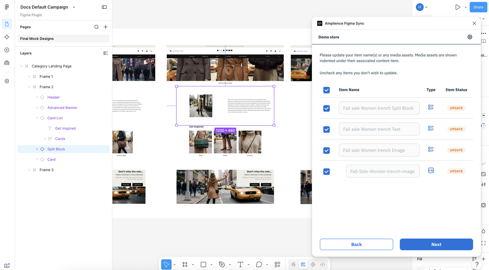Expand the Split Block layer

point(37,149)
